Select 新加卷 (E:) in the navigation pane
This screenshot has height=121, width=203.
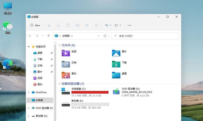[x=41, y=116]
